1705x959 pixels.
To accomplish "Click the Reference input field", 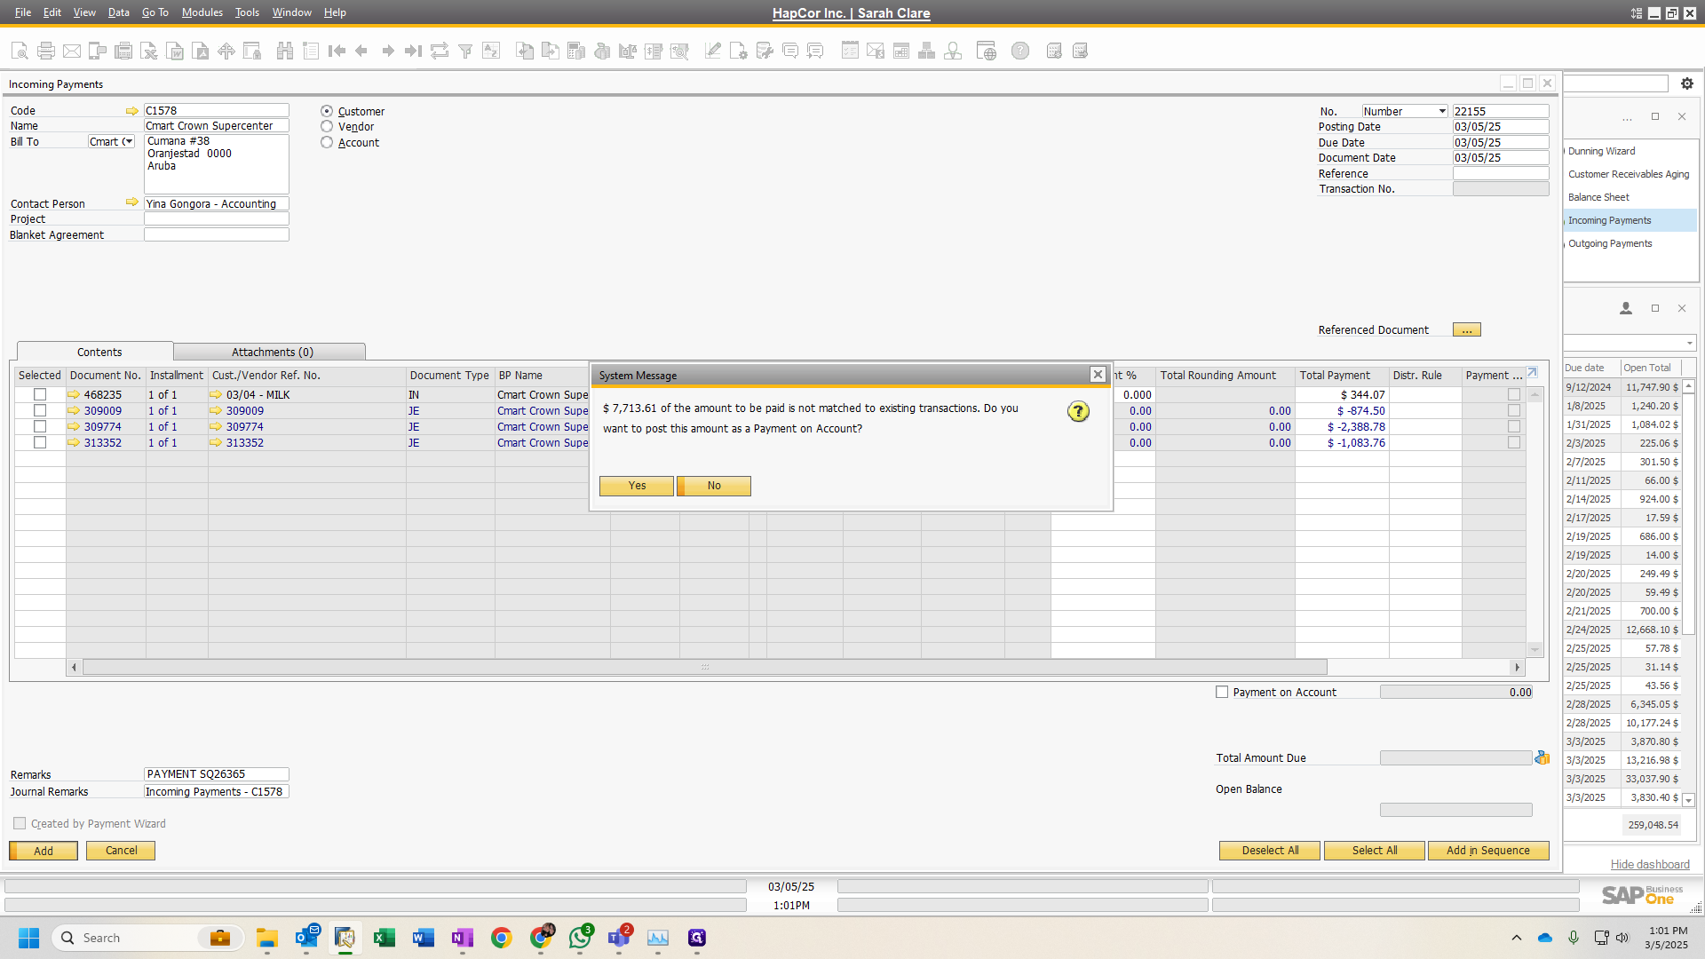I will 1501,173.
